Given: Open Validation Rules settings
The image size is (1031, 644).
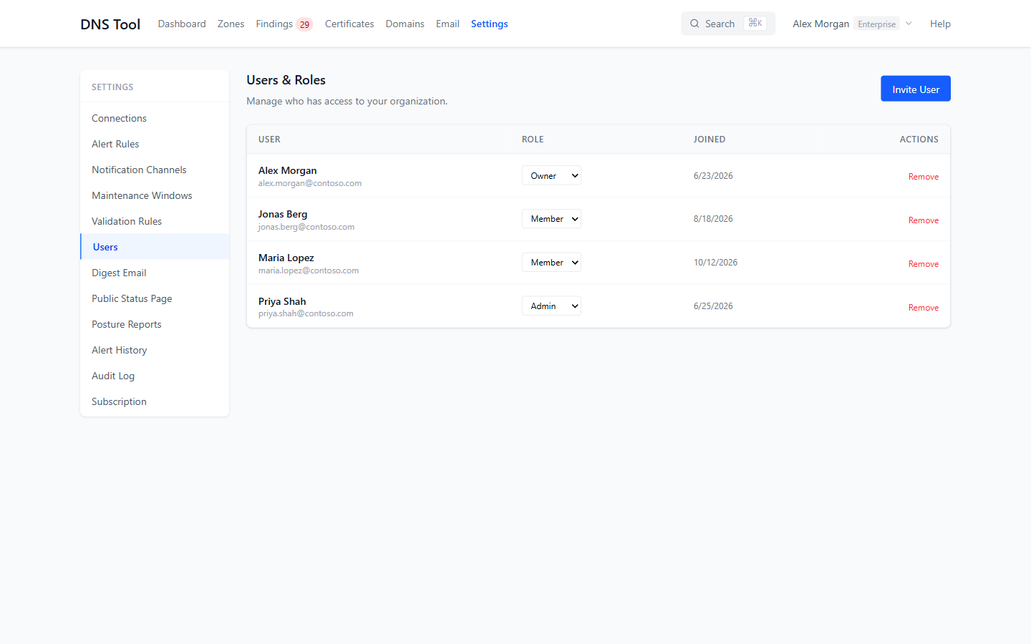Looking at the screenshot, I should pyautogui.click(x=155, y=221).
